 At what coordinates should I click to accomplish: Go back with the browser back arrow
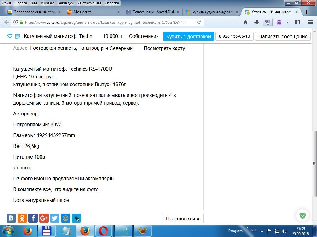[7, 22]
